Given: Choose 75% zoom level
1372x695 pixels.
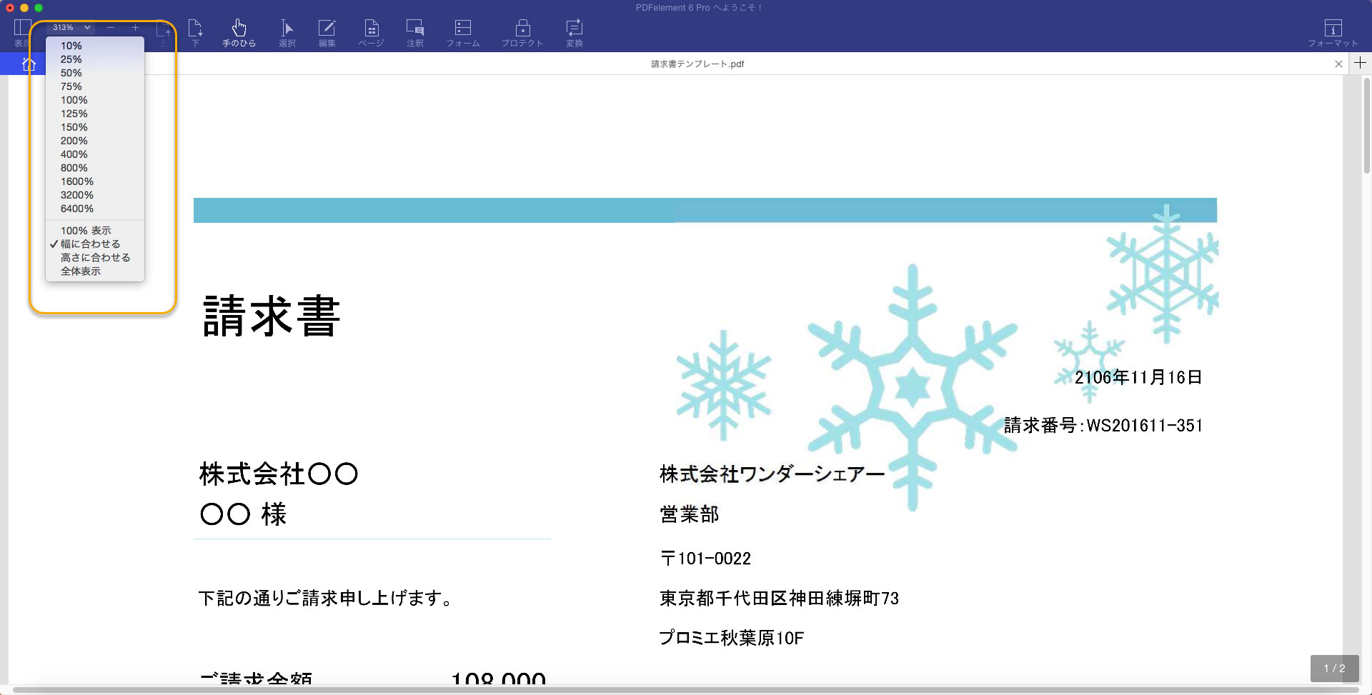Looking at the screenshot, I should click(x=95, y=86).
